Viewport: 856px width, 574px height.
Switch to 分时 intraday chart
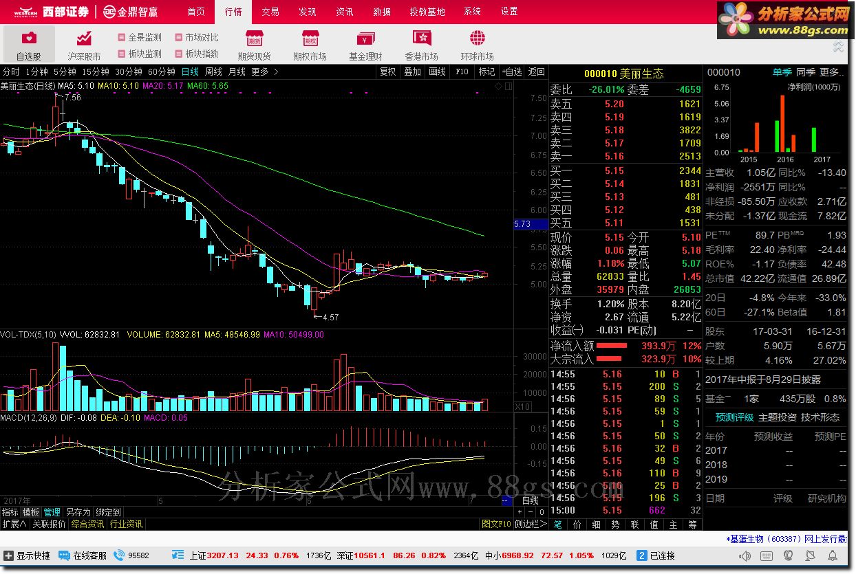coord(12,71)
